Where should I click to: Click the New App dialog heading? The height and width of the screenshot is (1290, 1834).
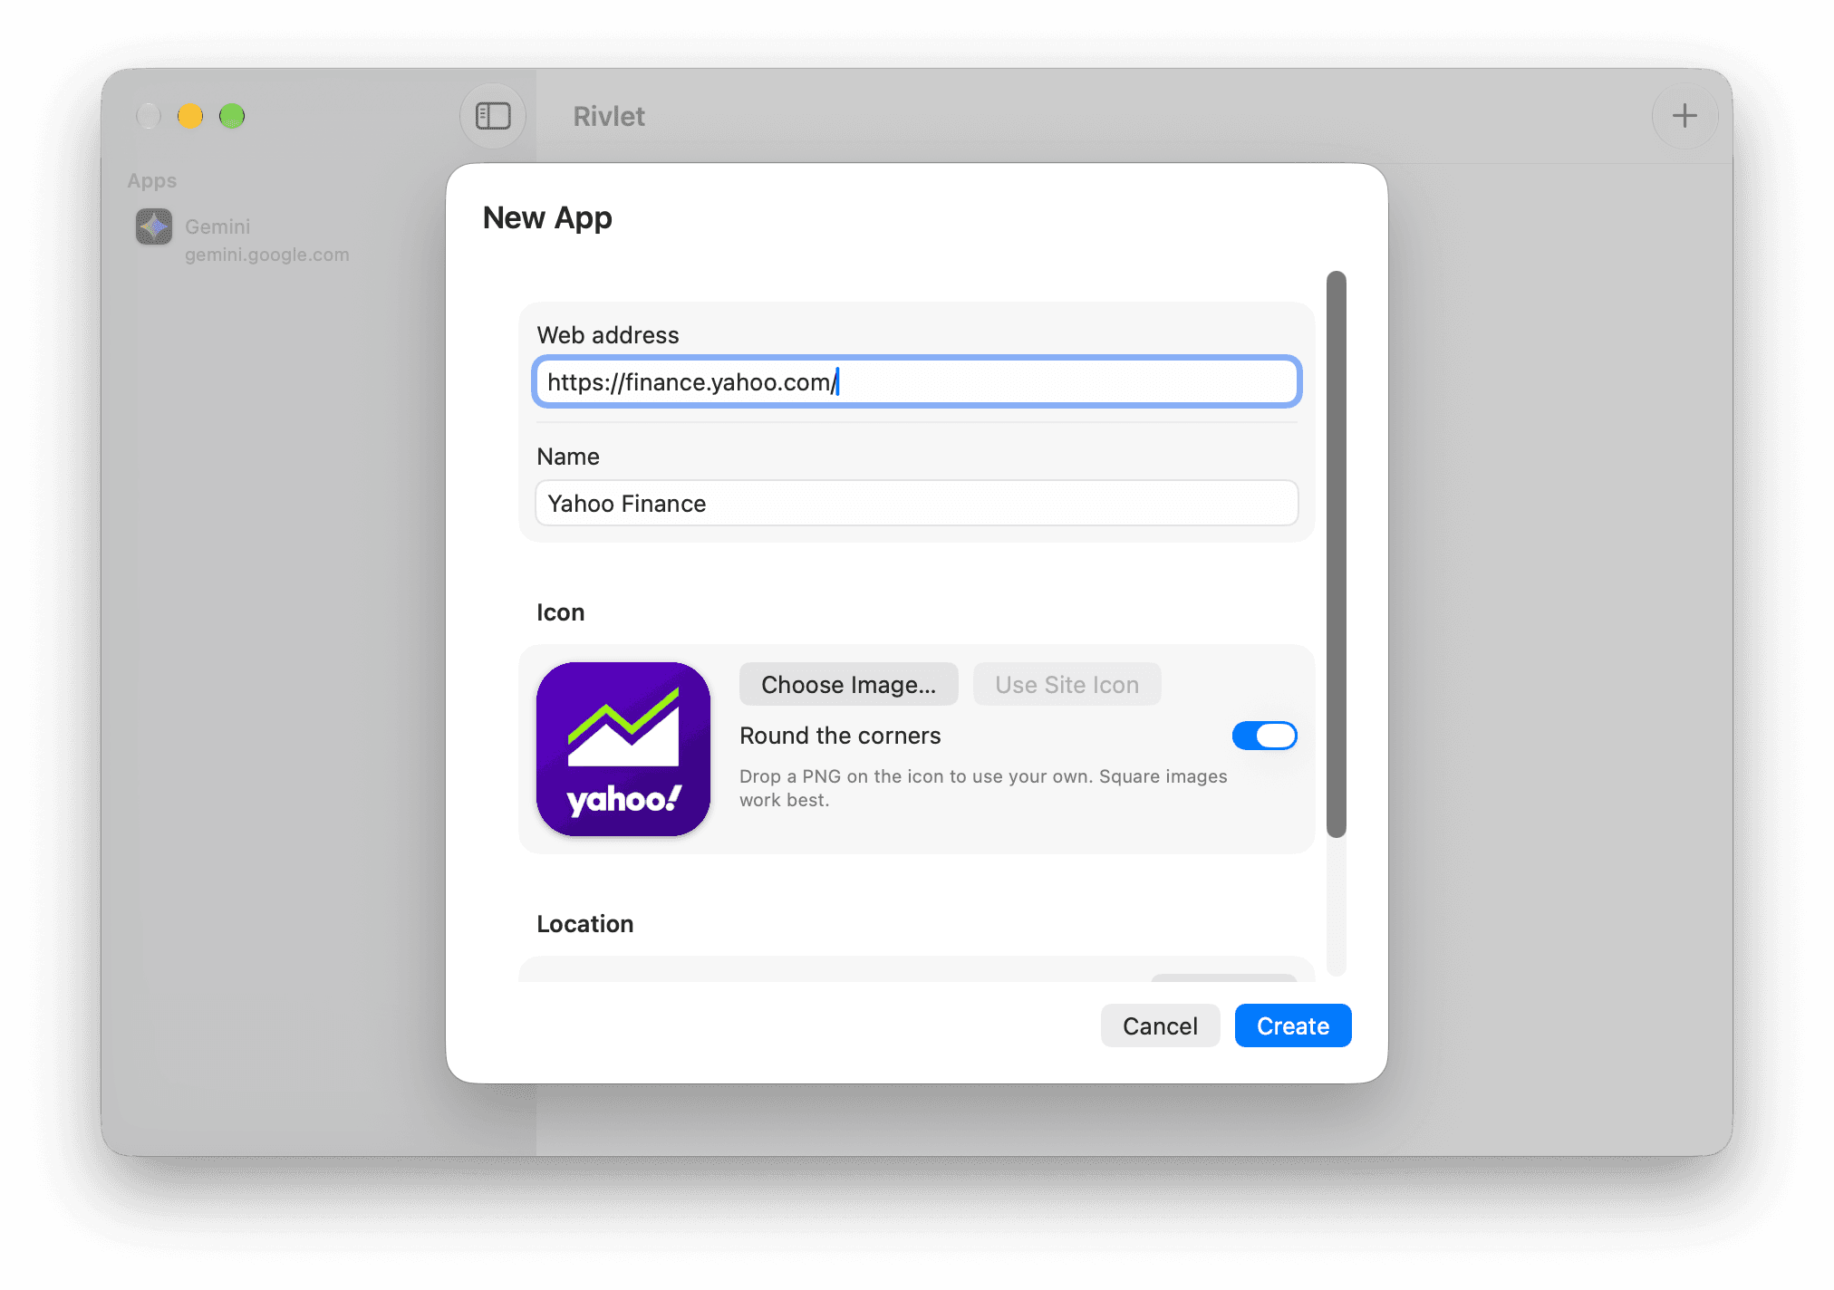[547, 217]
